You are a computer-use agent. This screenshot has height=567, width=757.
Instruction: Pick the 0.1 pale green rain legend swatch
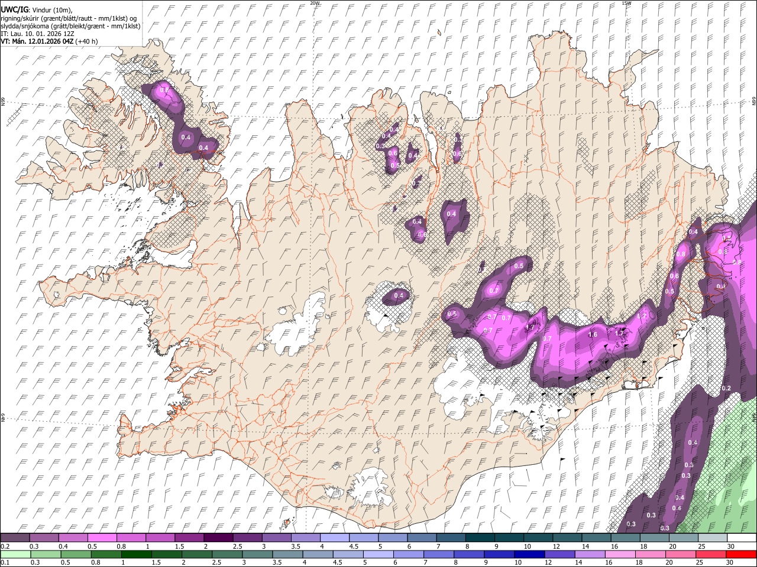(x=15, y=554)
